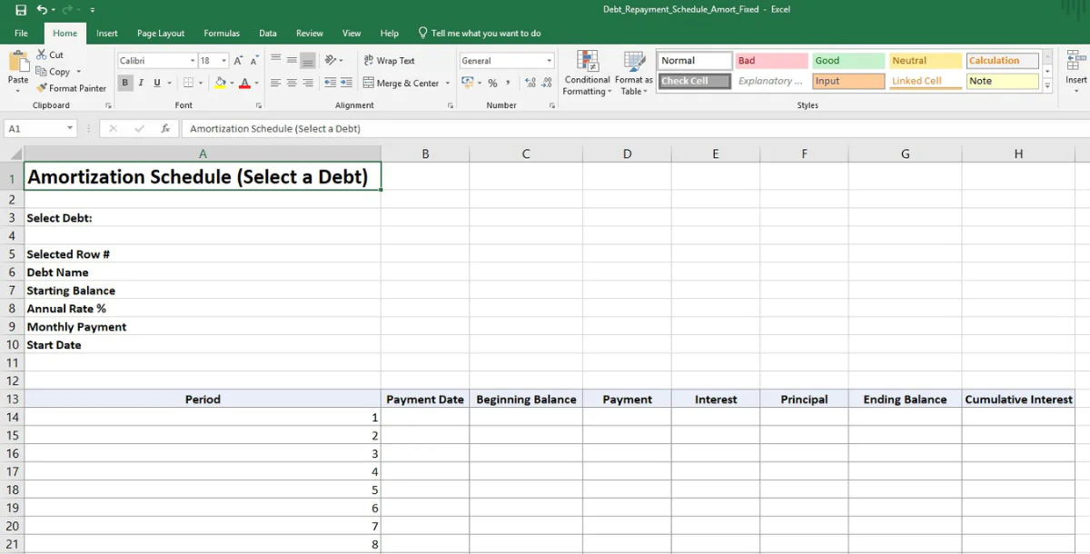Click the Insert Function fx icon
1090x554 pixels.
click(165, 129)
